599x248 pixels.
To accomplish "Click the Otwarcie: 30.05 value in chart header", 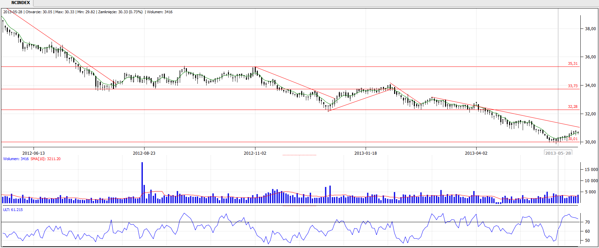I will pos(39,12).
